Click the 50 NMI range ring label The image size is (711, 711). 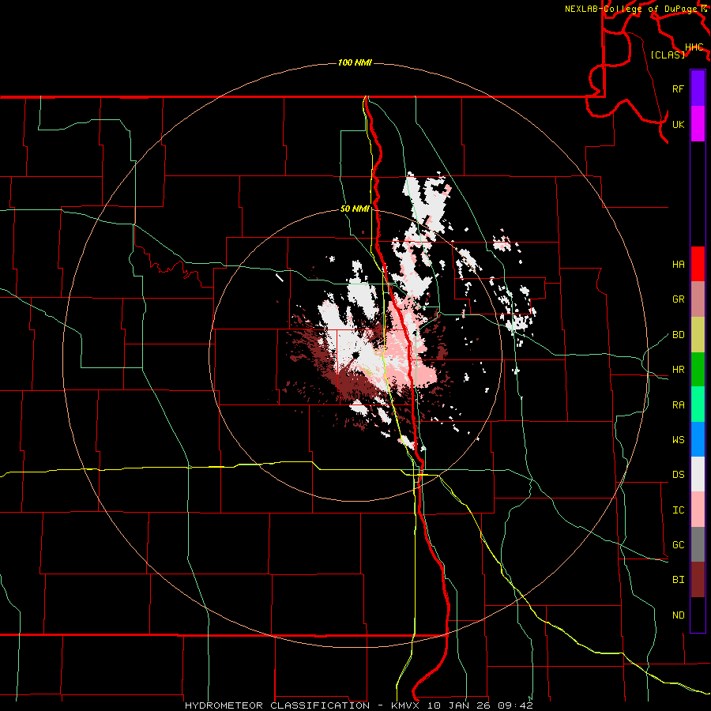pyautogui.click(x=355, y=209)
